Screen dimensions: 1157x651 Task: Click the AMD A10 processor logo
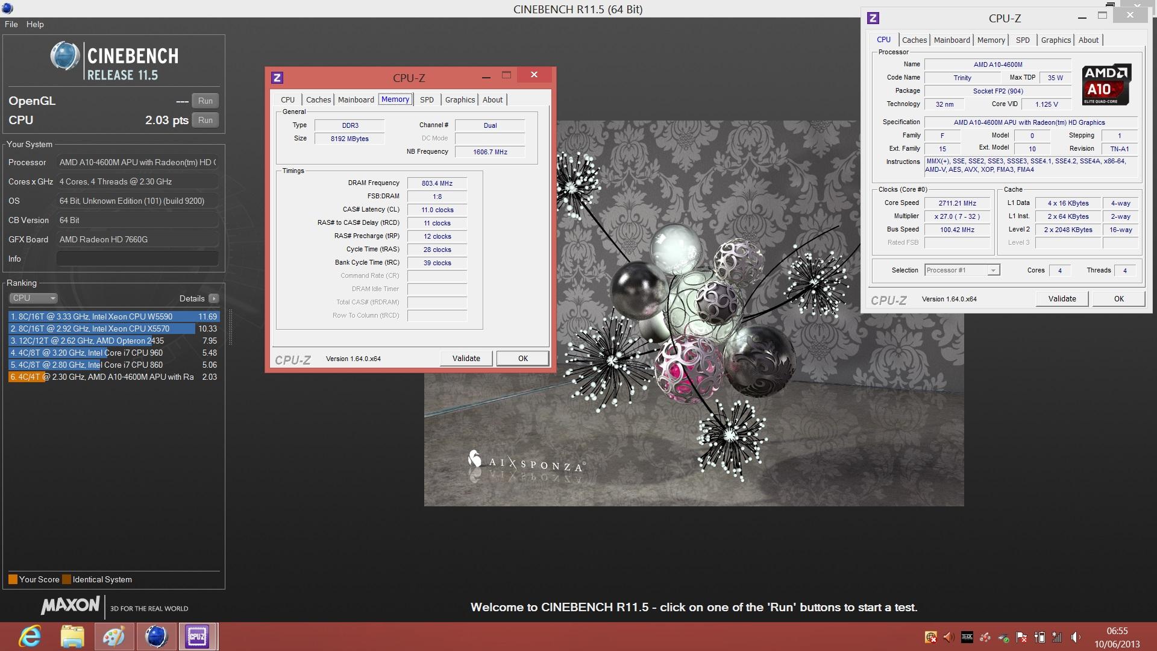pos(1106,84)
